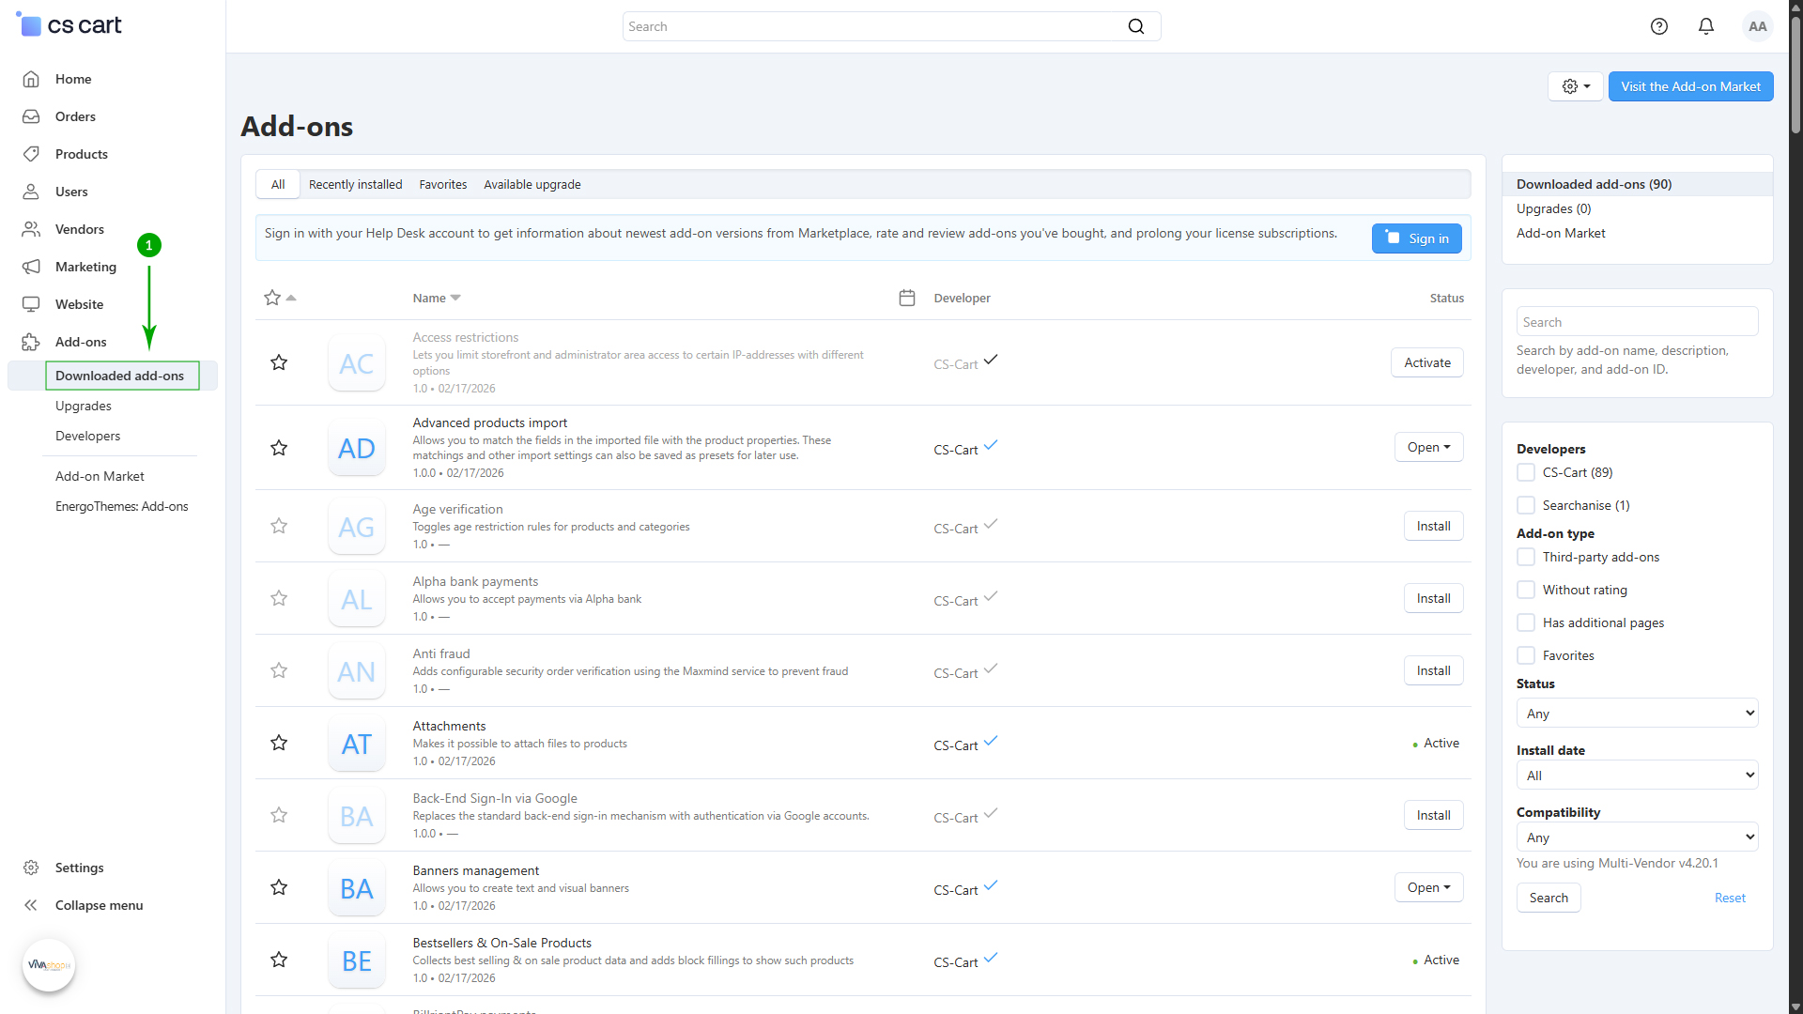Click the notifications bell icon

pyautogui.click(x=1706, y=26)
